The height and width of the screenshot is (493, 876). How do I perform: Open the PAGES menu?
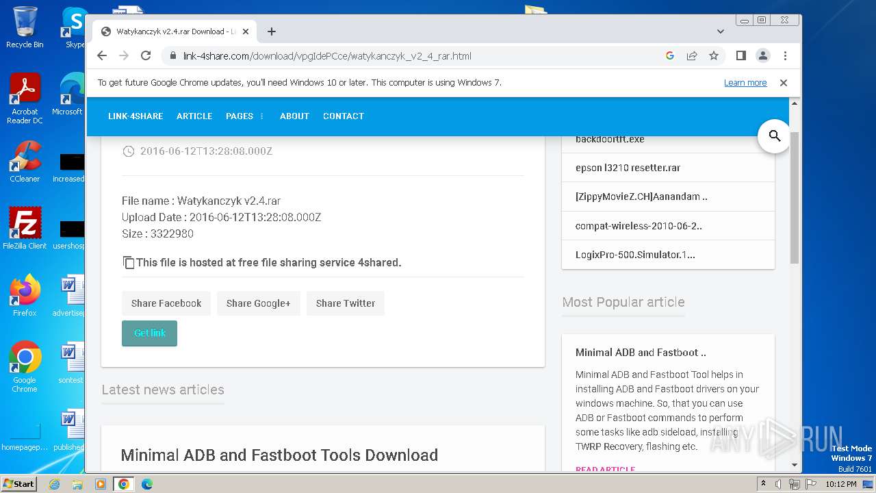coord(240,116)
